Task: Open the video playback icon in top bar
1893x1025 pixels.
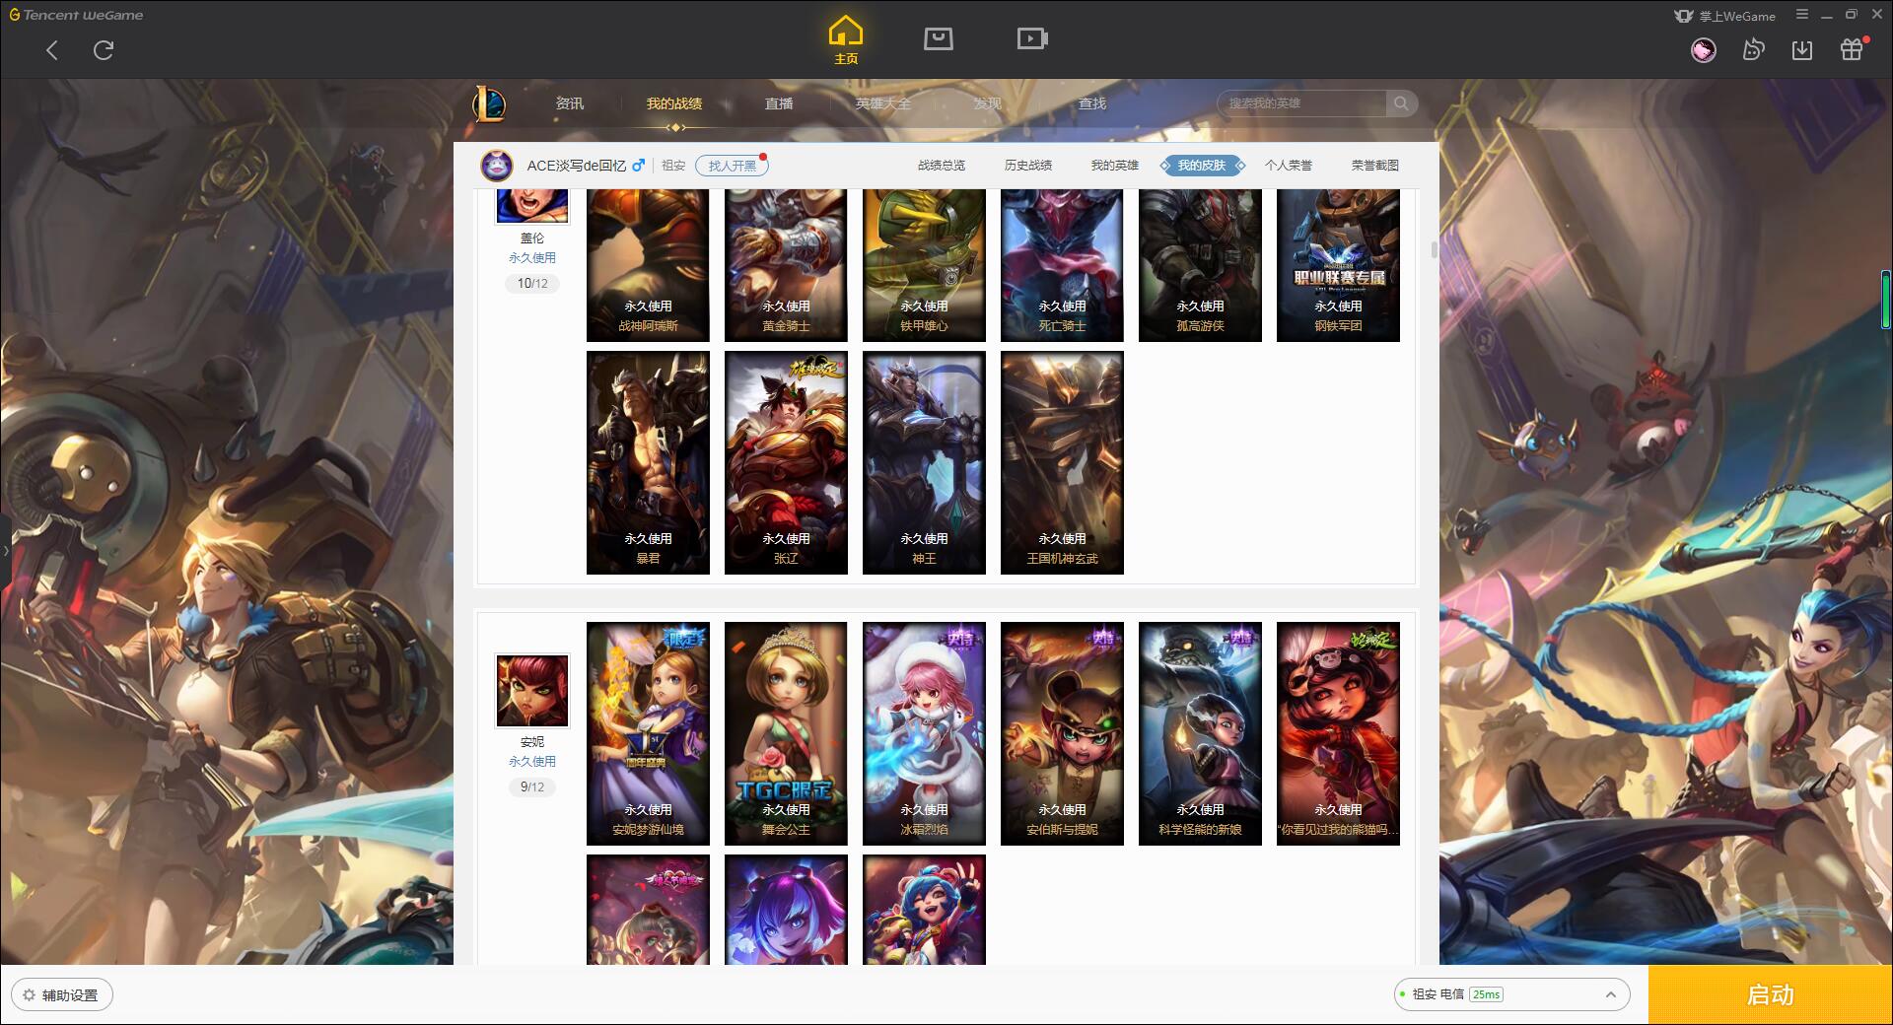Action: click(1032, 38)
